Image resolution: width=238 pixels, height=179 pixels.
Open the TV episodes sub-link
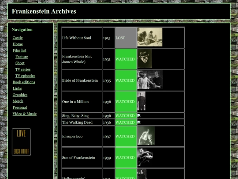point(26,76)
